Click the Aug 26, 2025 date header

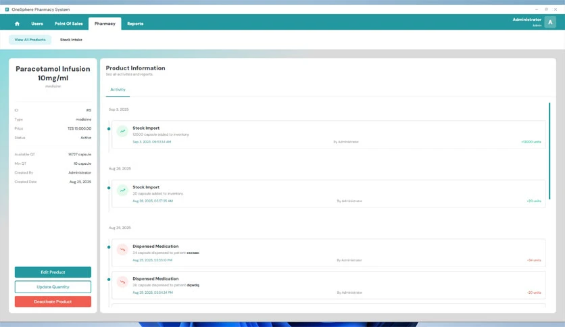pyautogui.click(x=120, y=168)
